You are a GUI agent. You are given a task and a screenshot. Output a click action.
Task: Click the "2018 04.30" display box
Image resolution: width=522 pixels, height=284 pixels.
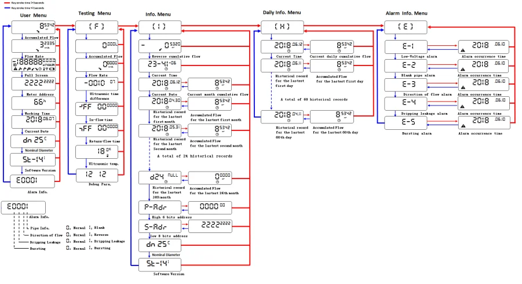[160, 103]
